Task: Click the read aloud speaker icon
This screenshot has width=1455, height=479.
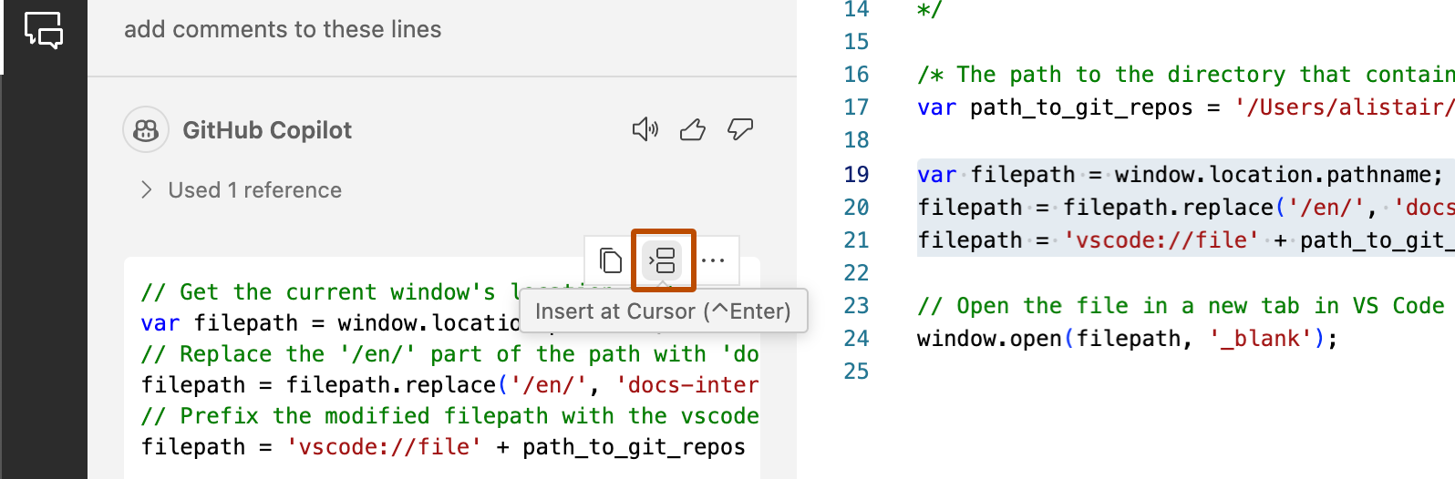Action: coord(645,129)
